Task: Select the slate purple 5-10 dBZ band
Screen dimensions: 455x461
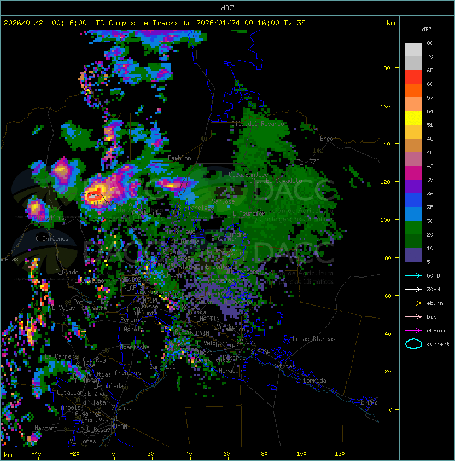Action: coord(413,255)
